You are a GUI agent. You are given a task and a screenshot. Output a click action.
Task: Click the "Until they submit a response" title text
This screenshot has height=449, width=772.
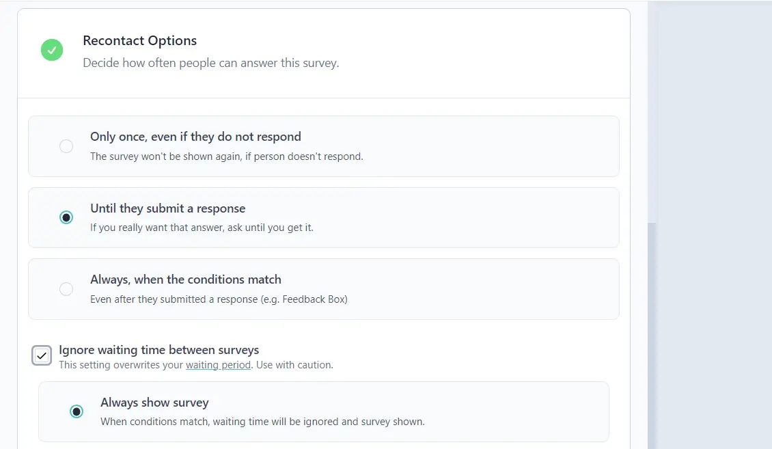[x=167, y=208]
